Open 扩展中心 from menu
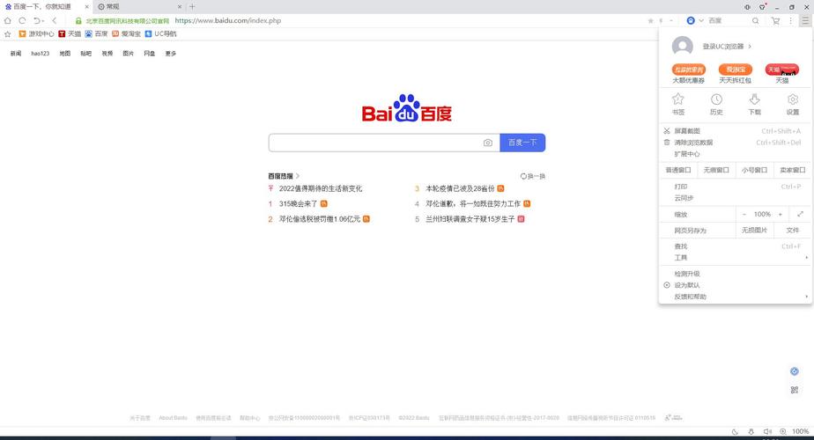Image resolution: width=814 pixels, height=440 pixels. point(734,154)
